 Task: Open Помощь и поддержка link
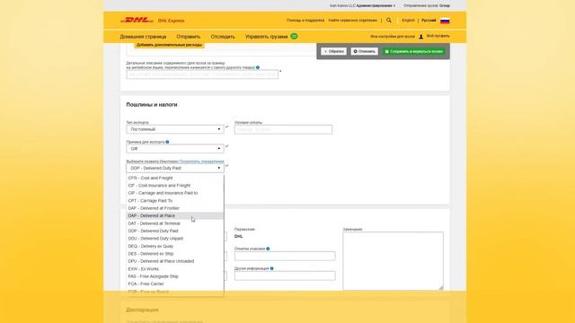point(305,20)
